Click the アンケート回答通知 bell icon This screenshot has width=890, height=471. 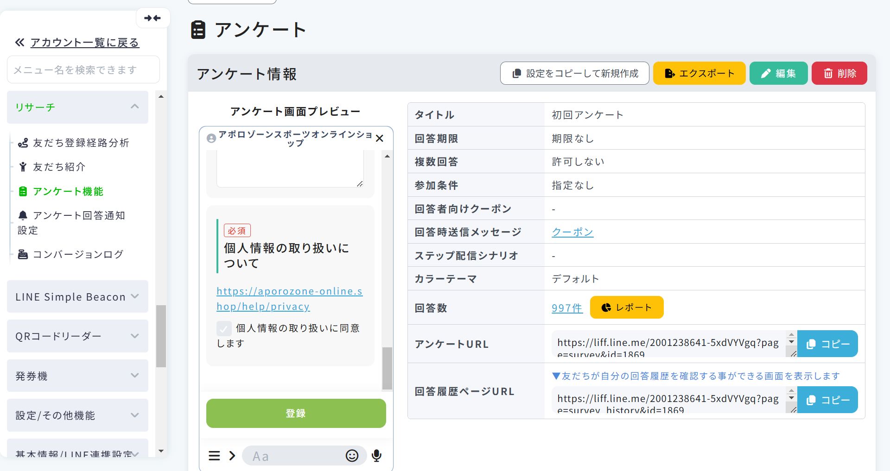tap(23, 215)
